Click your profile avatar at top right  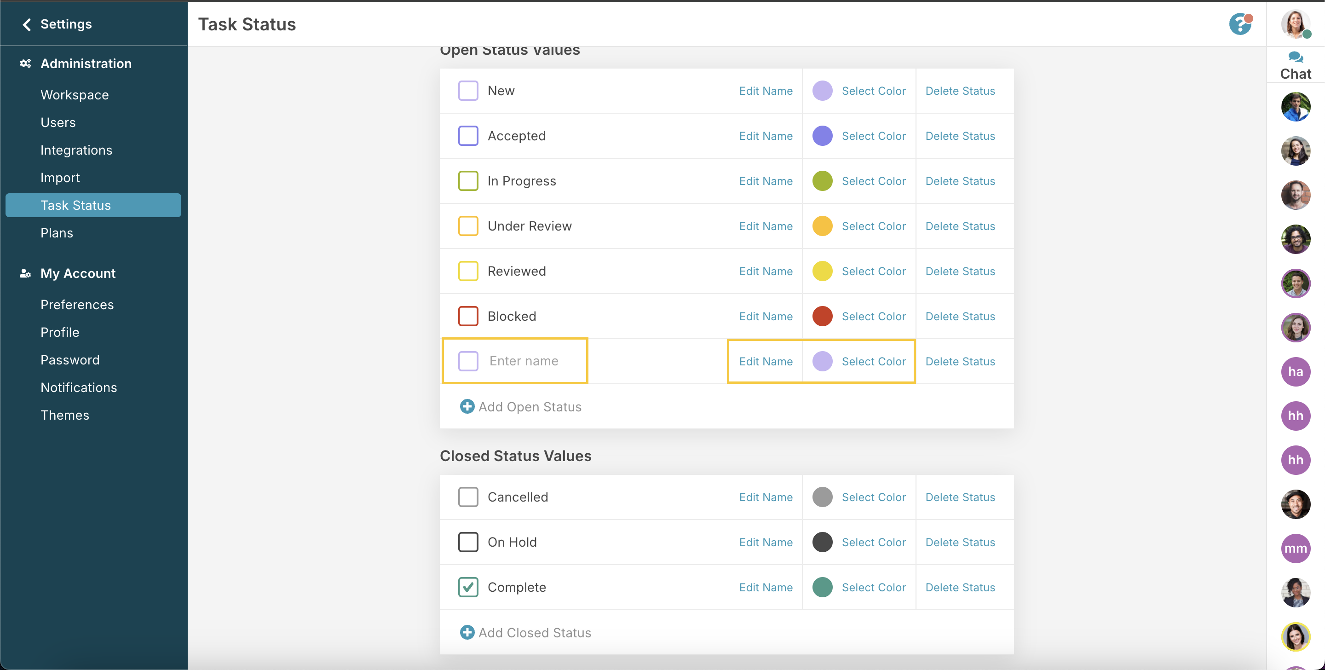pyautogui.click(x=1295, y=24)
